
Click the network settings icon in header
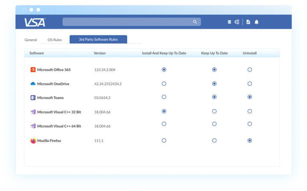(x=237, y=22)
